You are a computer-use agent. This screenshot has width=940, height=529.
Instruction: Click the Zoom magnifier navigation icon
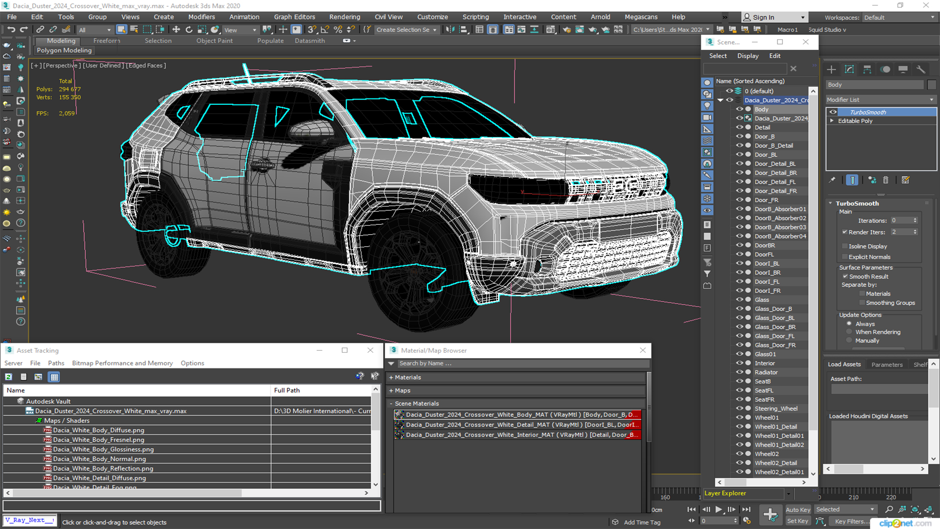pyautogui.click(x=889, y=509)
